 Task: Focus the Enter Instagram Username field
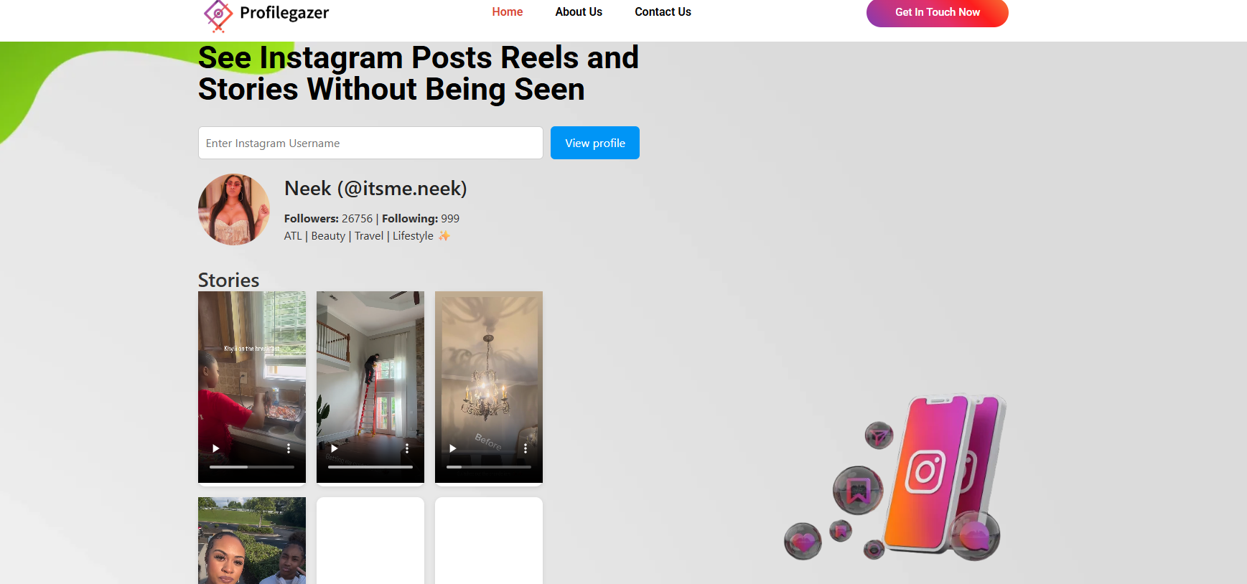pos(370,143)
